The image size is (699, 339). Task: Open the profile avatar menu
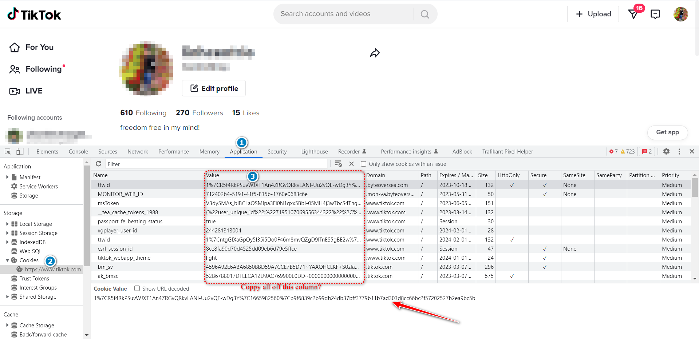pyautogui.click(x=680, y=14)
